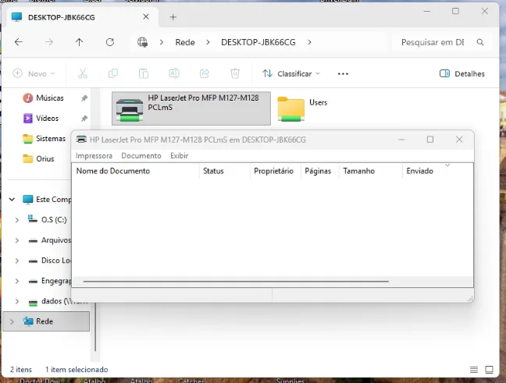The image size is (506, 383).
Task: Click the Rede breadcrumb in address bar
Action: (185, 42)
